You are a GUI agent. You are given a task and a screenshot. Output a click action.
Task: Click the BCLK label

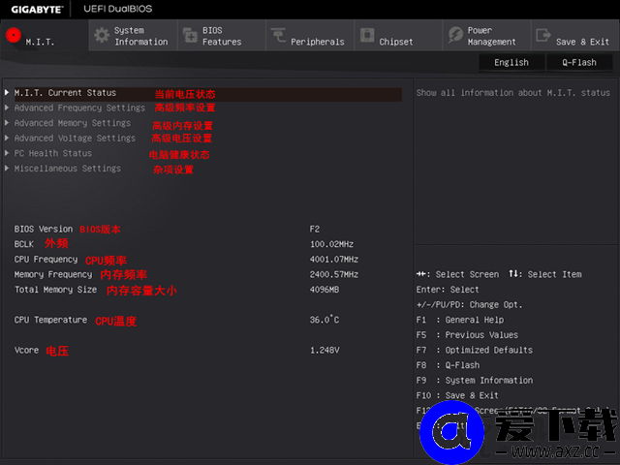point(23,244)
